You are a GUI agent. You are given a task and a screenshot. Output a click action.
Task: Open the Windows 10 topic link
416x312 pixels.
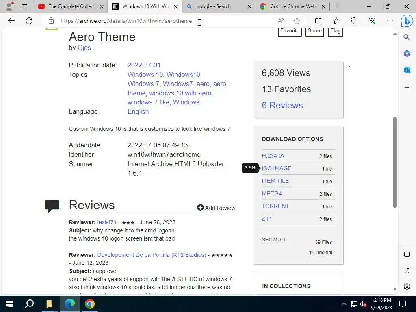tap(145, 75)
